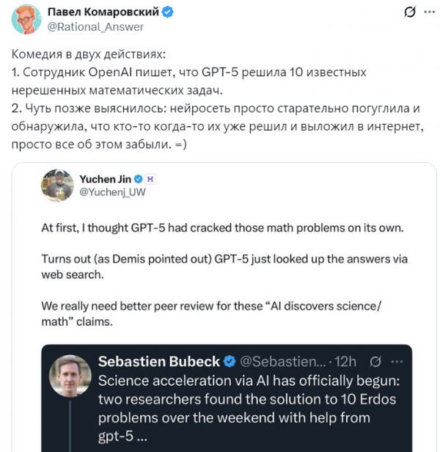Open the @Rational_Answer handle link
The image size is (440, 452).
click(x=95, y=26)
